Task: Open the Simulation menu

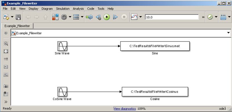Action: 63,9
